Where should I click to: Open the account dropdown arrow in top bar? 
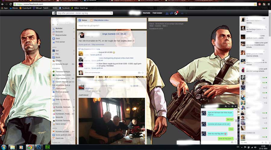coord(186,13)
